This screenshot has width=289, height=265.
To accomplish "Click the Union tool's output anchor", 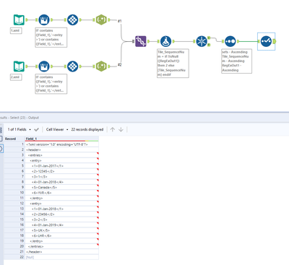I will point(149,41).
